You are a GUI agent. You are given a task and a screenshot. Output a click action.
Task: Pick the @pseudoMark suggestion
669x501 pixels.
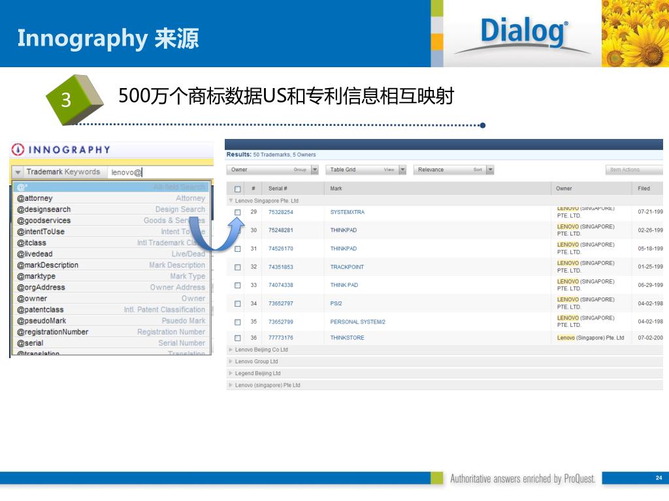click(x=111, y=320)
